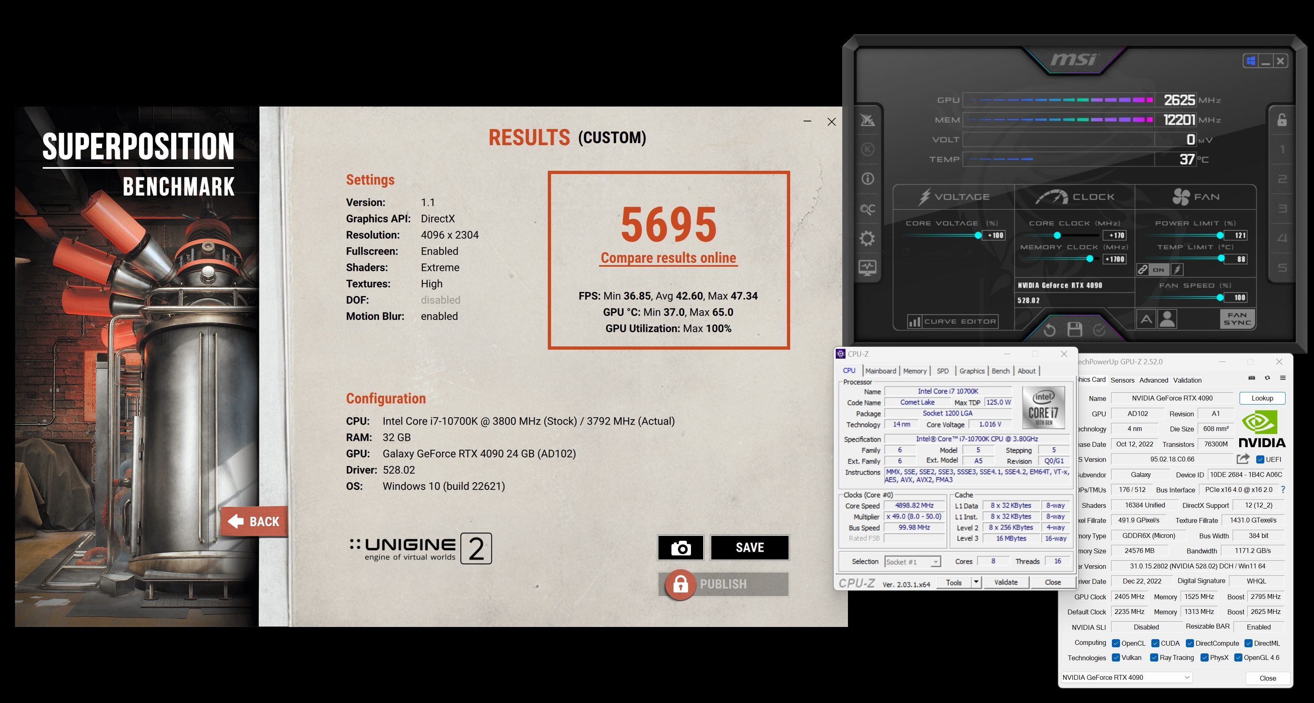Viewport: 1314px width, 703px height.
Task: Switch to CPU-Z SPD tab
Action: tap(943, 371)
